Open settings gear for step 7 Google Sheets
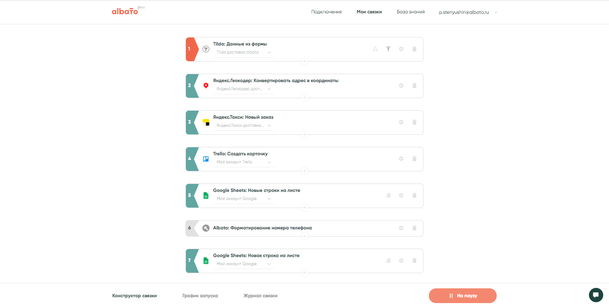609x308 pixels. point(401,261)
